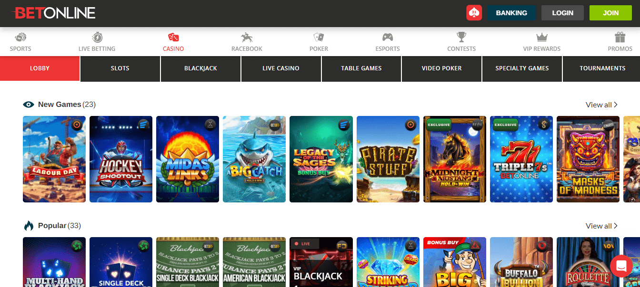Open Contests trophy icon

[461, 38]
